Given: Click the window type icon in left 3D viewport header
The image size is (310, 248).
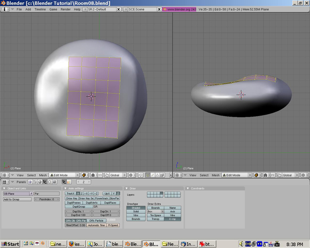Looking at the screenshot, I should [x=4, y=175].
